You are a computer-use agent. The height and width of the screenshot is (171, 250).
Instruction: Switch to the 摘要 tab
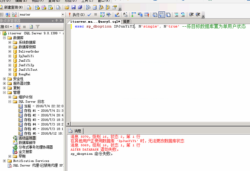[126, 21]
